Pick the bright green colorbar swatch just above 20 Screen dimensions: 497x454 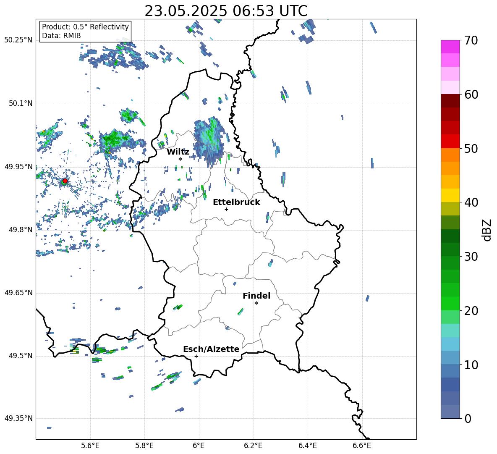[x=450, y=303]
